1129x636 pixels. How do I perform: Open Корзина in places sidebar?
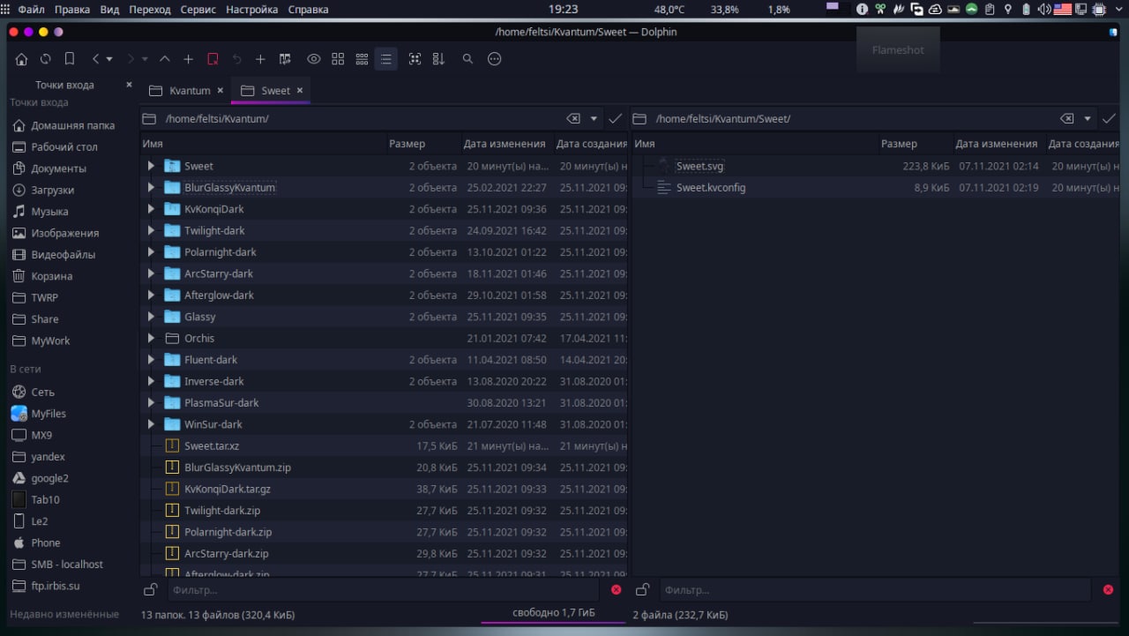pyautogui.click(x=52, y=276)
